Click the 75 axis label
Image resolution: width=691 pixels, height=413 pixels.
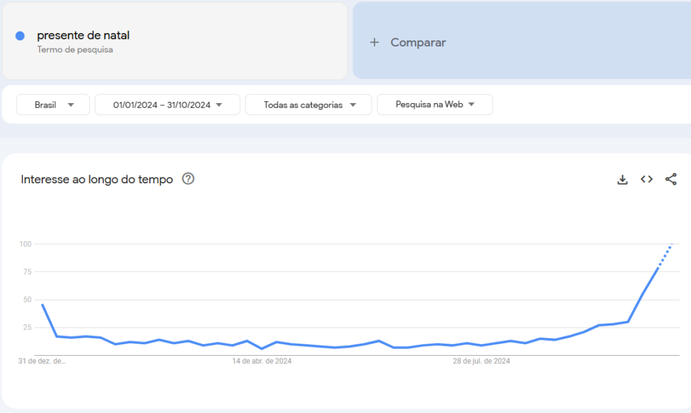click(27, 272)
